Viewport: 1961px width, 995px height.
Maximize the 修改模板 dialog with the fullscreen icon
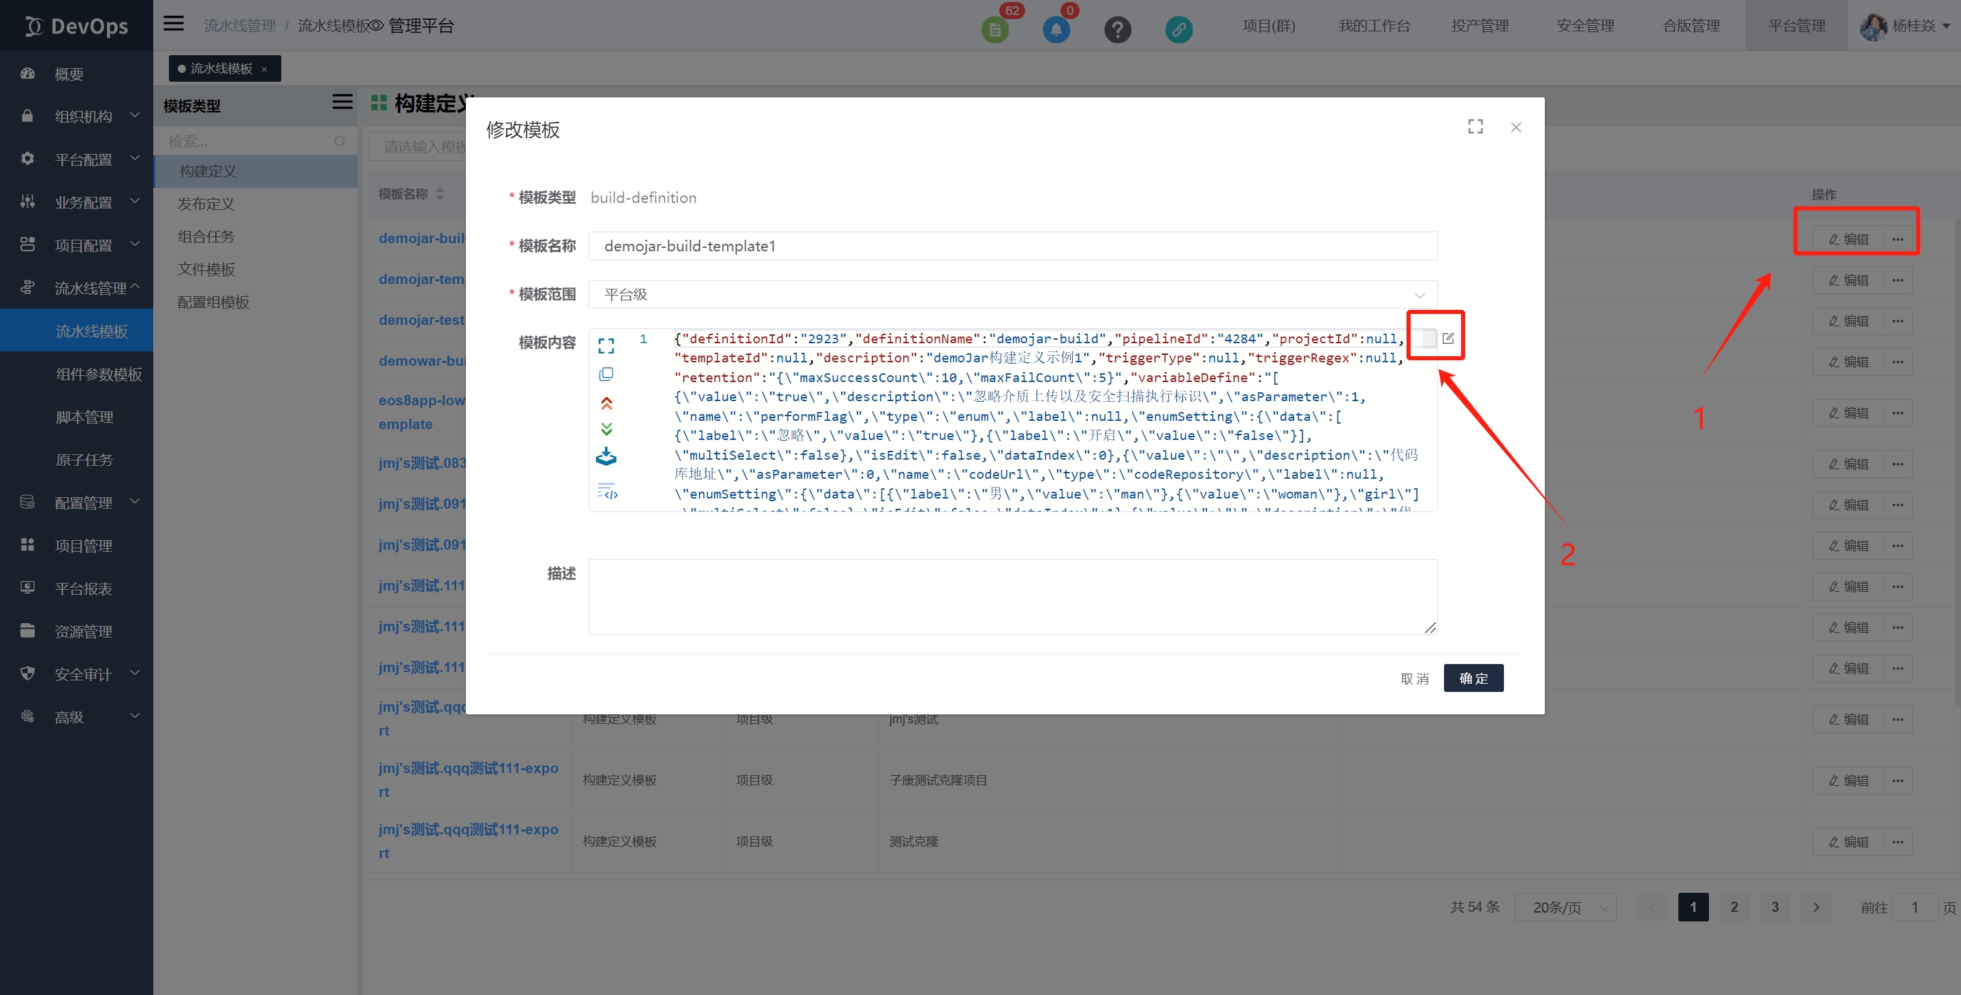point(1475,127)
